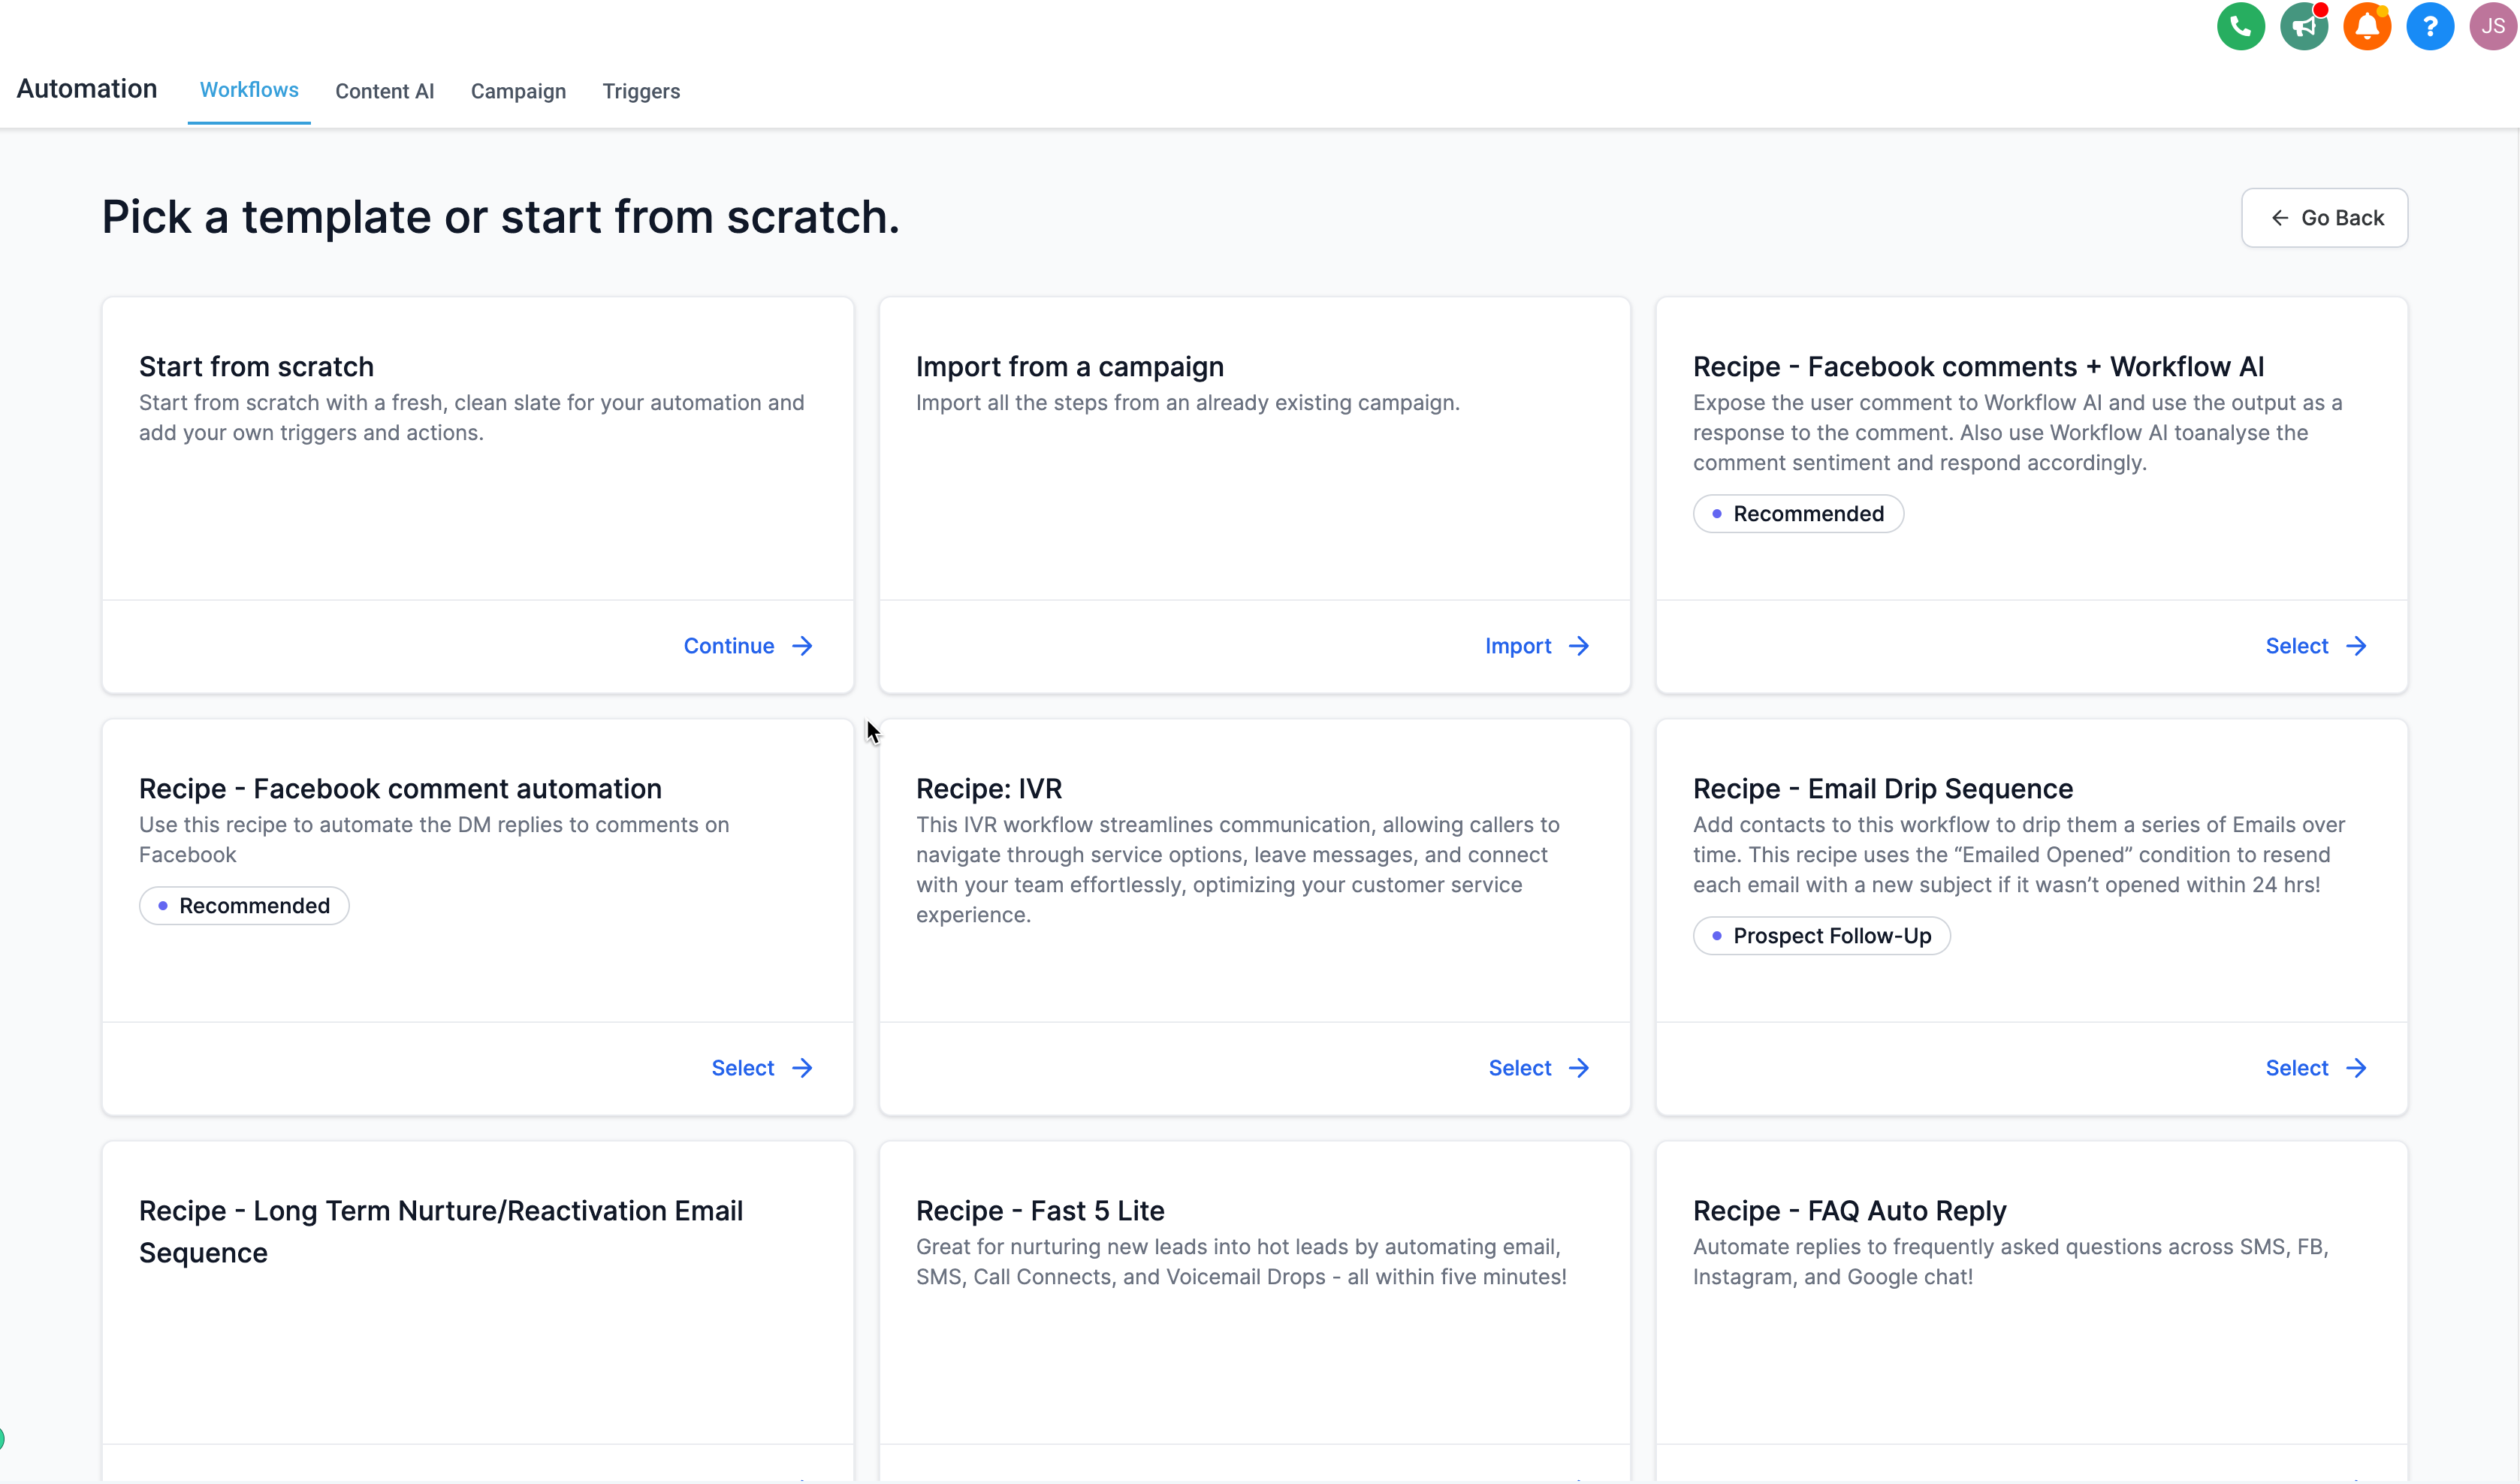The width and height of the screenshot is (2520, 1484).
Task: Switch to the Content AI tab
Action: point(384,91)
